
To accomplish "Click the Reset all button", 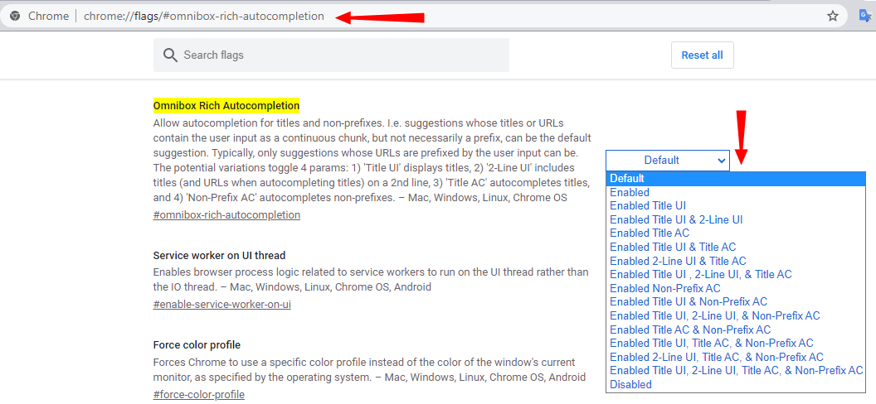I will [x=703, y=55].
